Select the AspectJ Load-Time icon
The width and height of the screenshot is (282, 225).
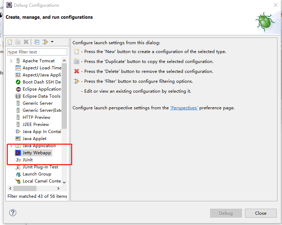coord(18,68)
